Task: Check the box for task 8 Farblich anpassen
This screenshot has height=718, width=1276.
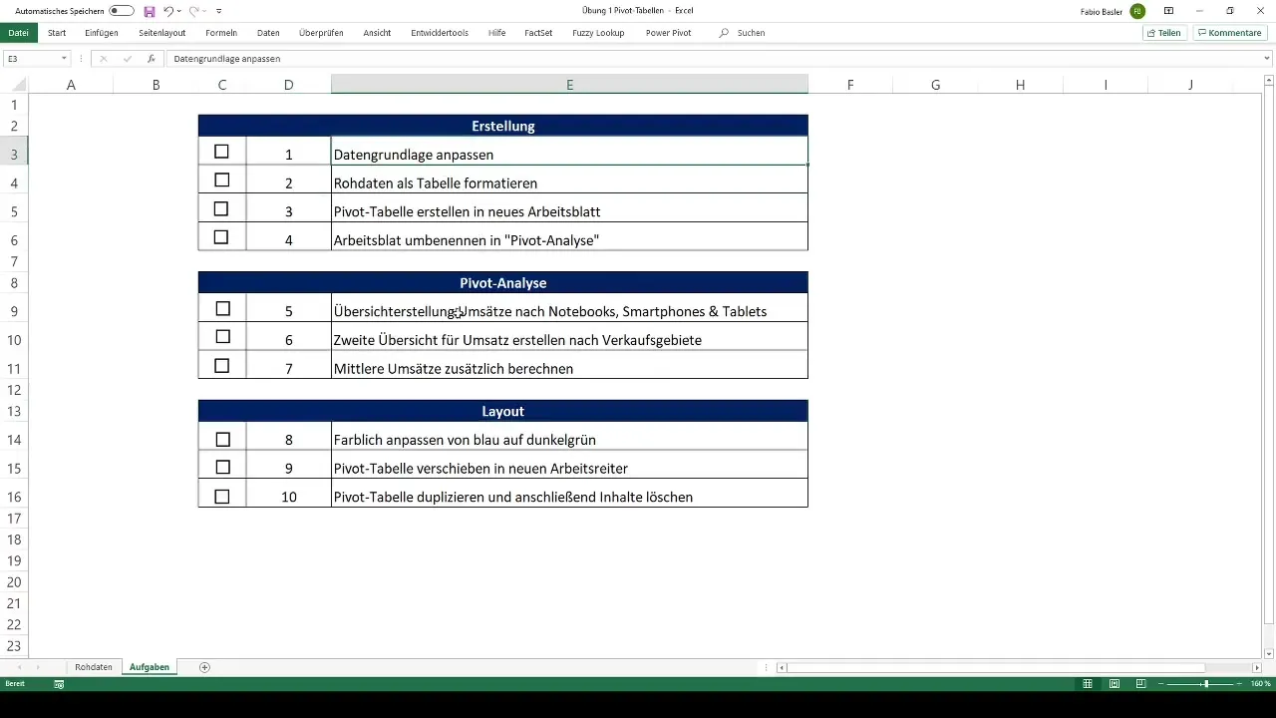Action: tap(222, 439)
